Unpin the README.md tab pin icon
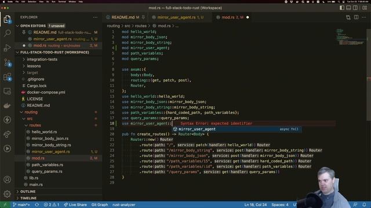 (143, 17)
